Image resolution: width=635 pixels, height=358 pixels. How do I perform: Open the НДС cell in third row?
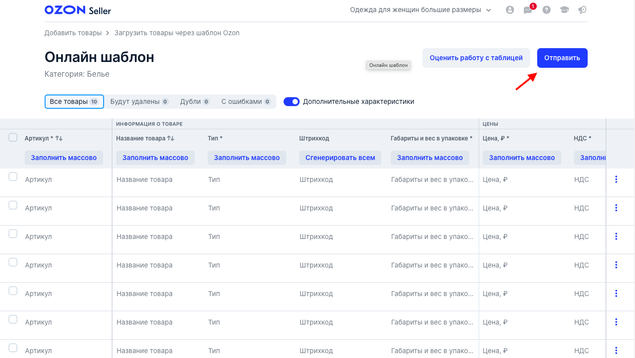[x=588, y=240]
